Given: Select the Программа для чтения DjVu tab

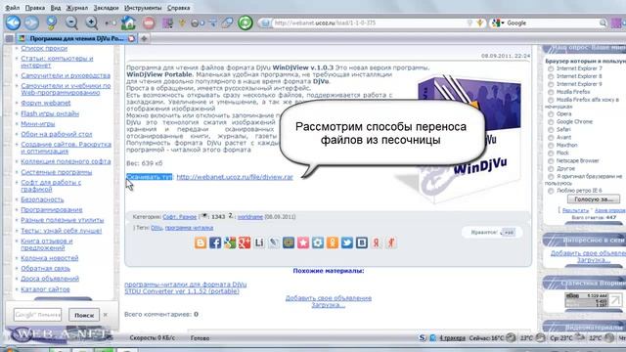Looking at the screenshot, I should 76,39.
